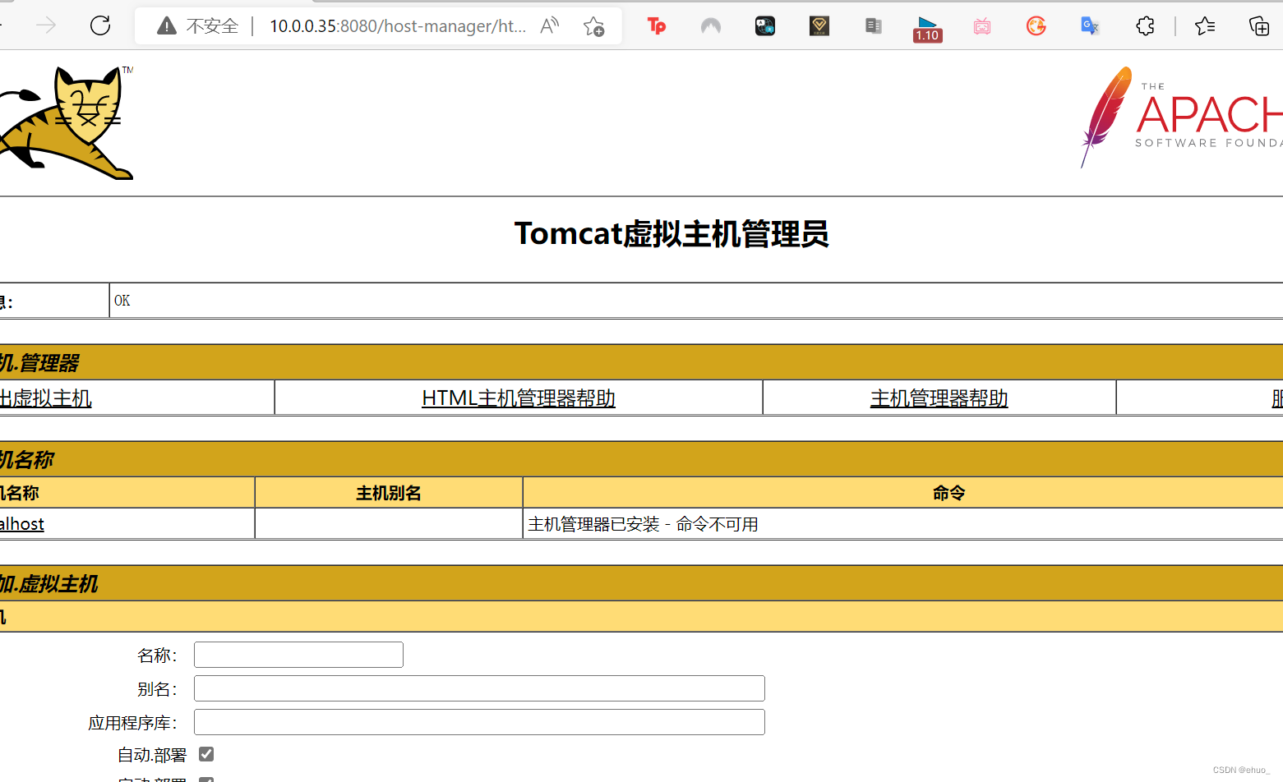Open the gray mountain VPN extension icon
This screenshot has height=782, width=1283.
click(x=711, y=26)
